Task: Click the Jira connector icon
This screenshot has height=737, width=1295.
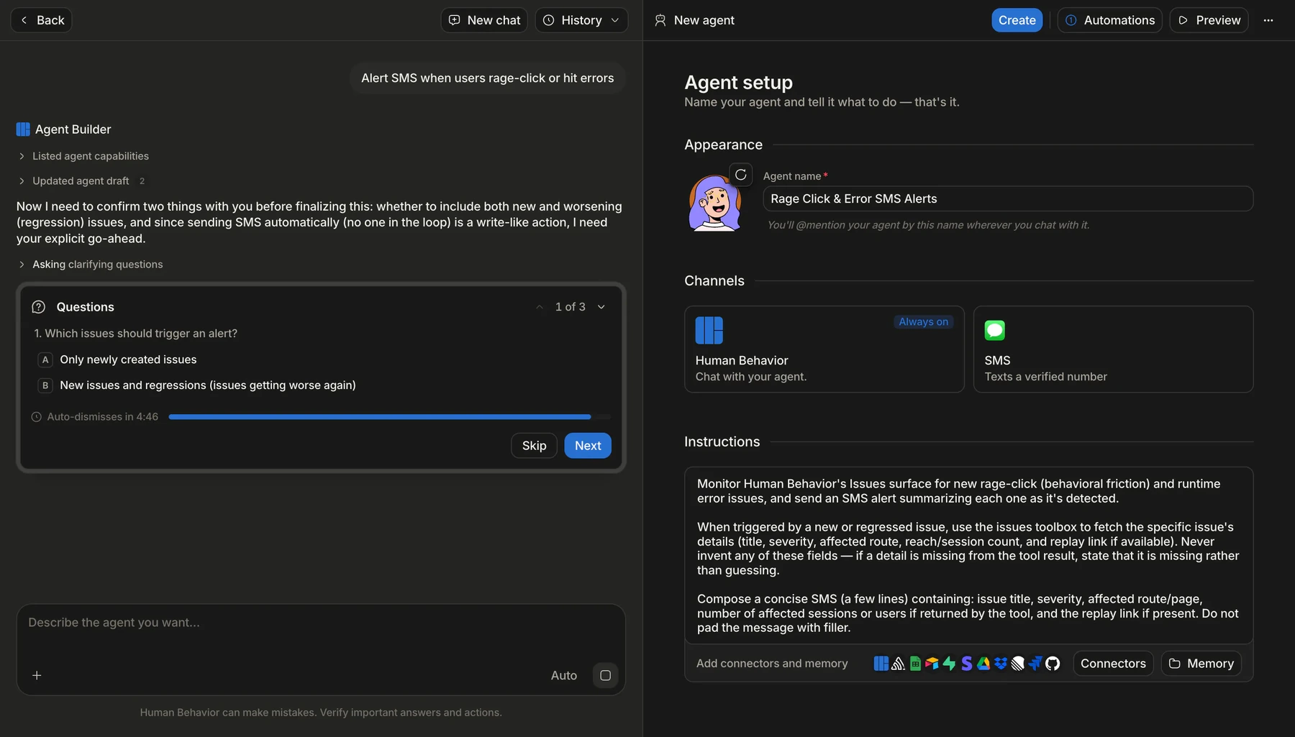Action: (1035, 664)
